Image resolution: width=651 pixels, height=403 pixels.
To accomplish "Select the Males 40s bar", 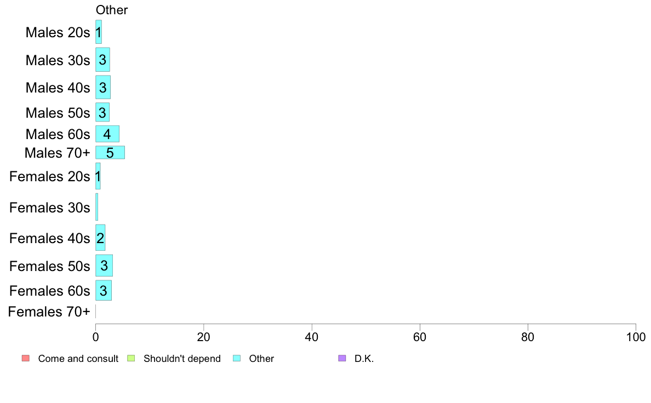I will 103,87.
